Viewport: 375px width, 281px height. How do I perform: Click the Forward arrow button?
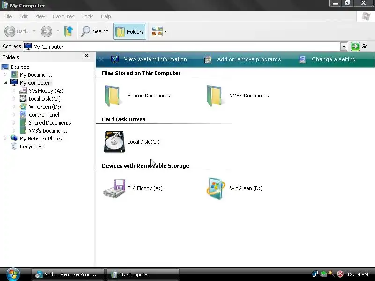(x=46, y=31)
